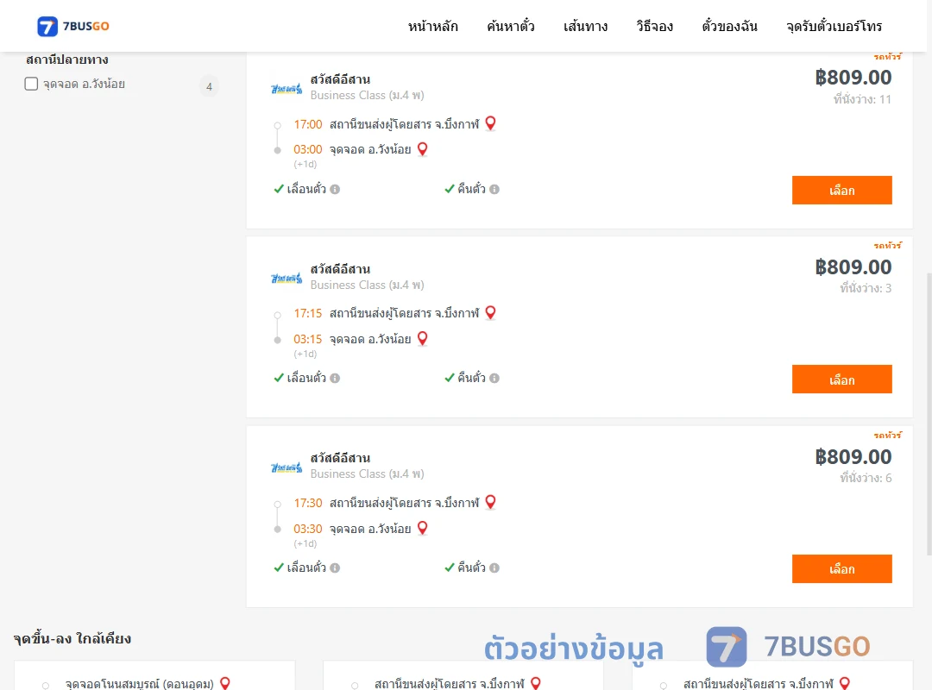Open ค้นหาตั๋ว menu item
This screenshot has height=690, width=932.
[511, 26]
